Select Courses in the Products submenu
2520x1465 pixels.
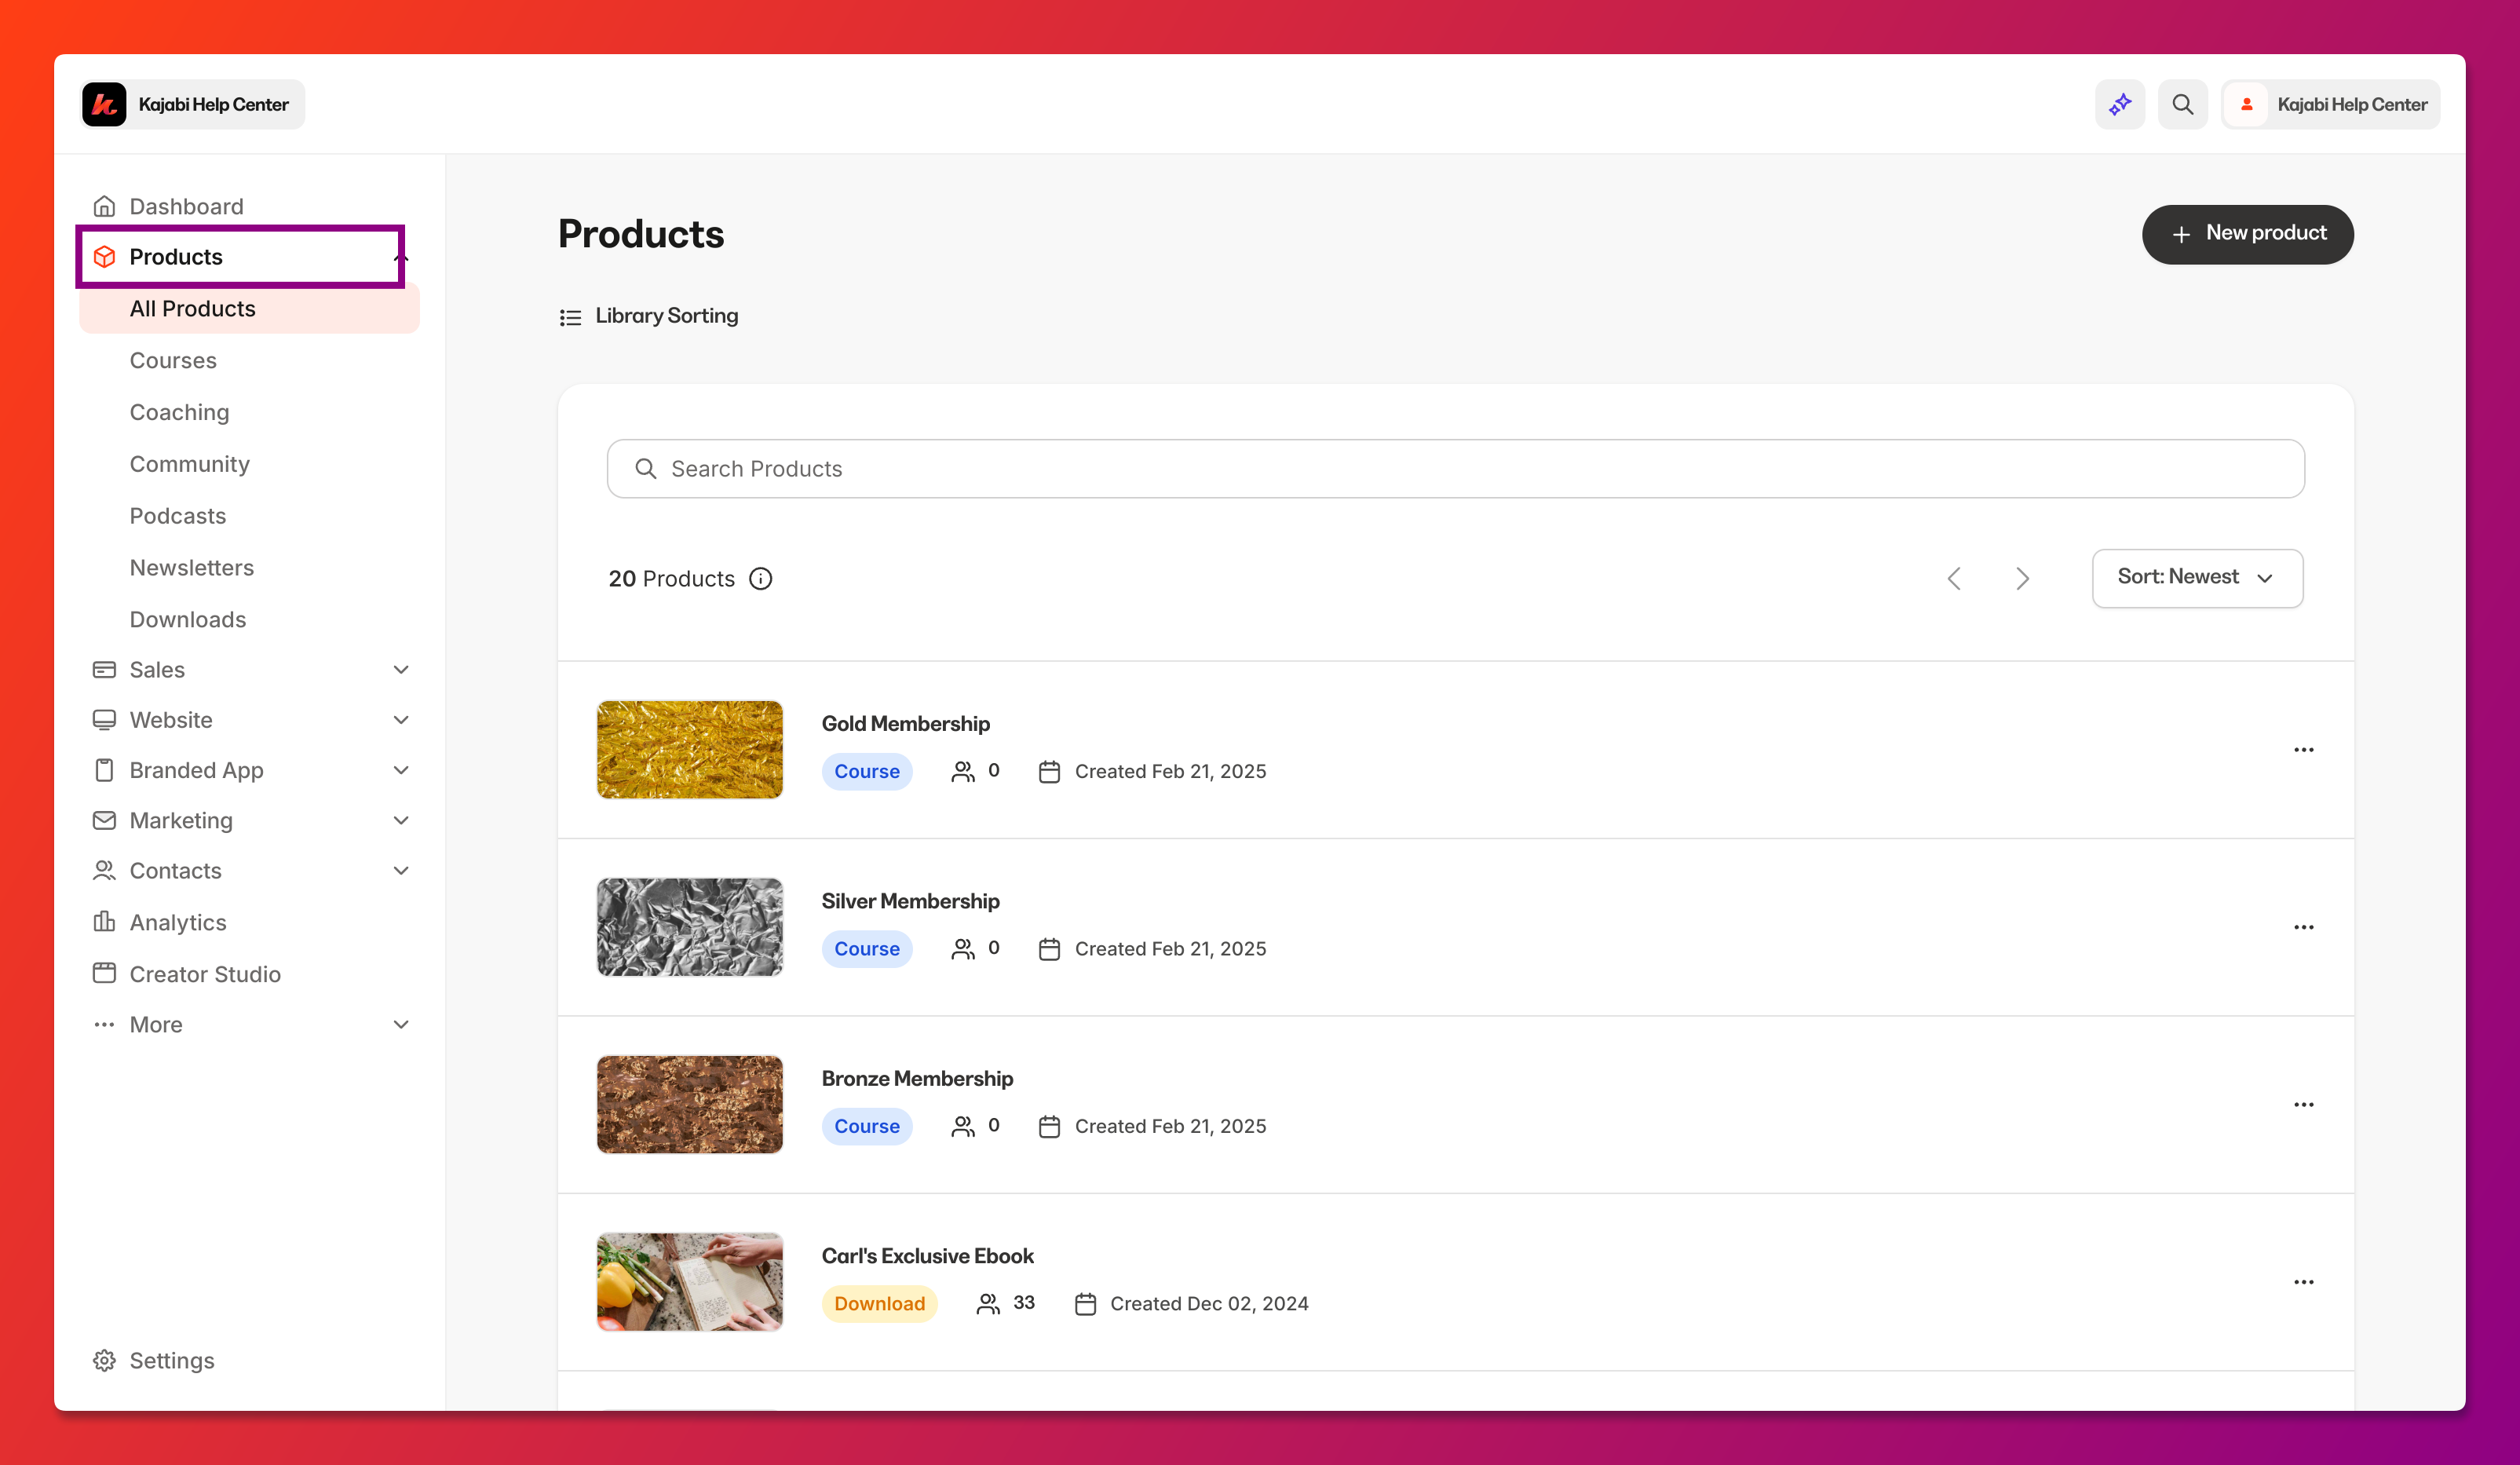tap(173, 360)
